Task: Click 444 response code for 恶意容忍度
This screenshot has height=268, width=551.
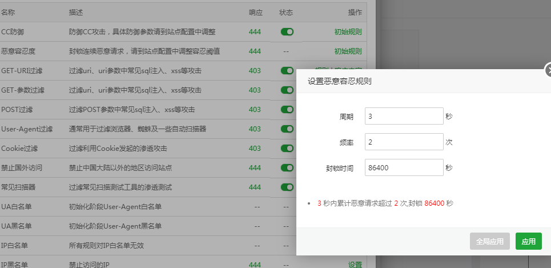Action: (x=255, y=51)
